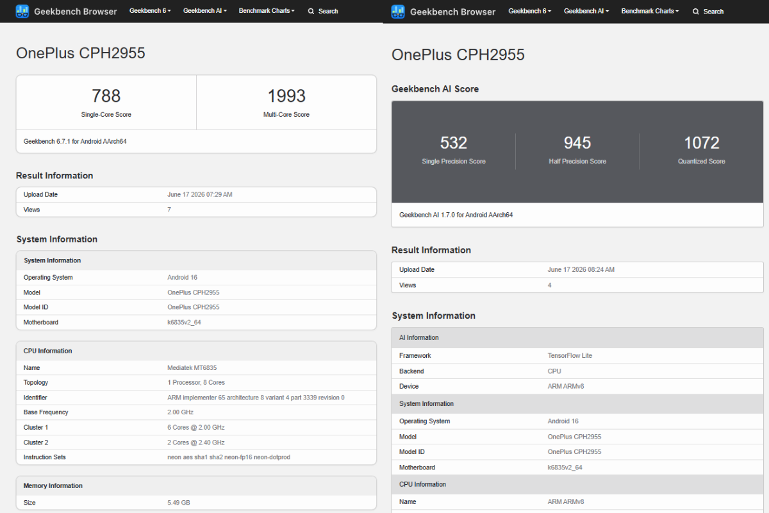The image size is (769, 513).
Task: Click Android 16 value on left page
Action: 183,278
